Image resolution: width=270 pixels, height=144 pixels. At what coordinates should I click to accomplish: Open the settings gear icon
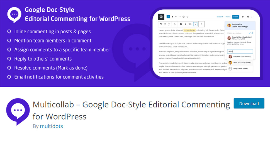tap(243, 17)
